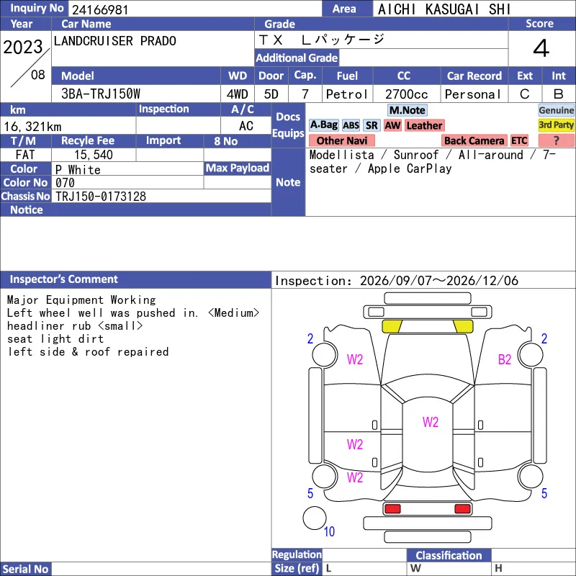The width and height of the screenshot is (576, 576).
Task: Select the 3rd Party yellow tag
Action: click(556, 125)
